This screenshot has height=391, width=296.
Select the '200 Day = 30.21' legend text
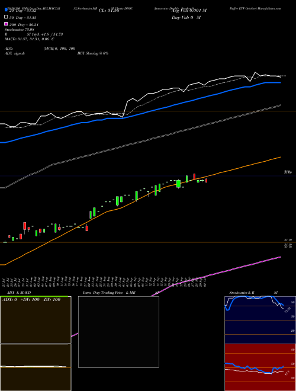tap(24, 25)
